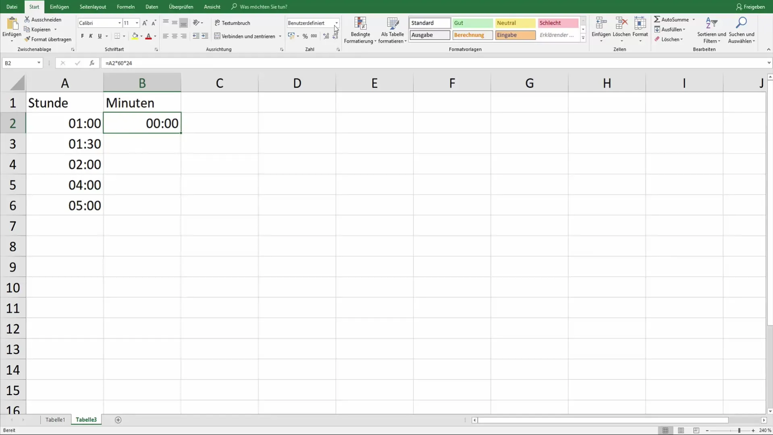
Task: Click Einfügen cells icon in Zellen
Action: tap(601, 23)
